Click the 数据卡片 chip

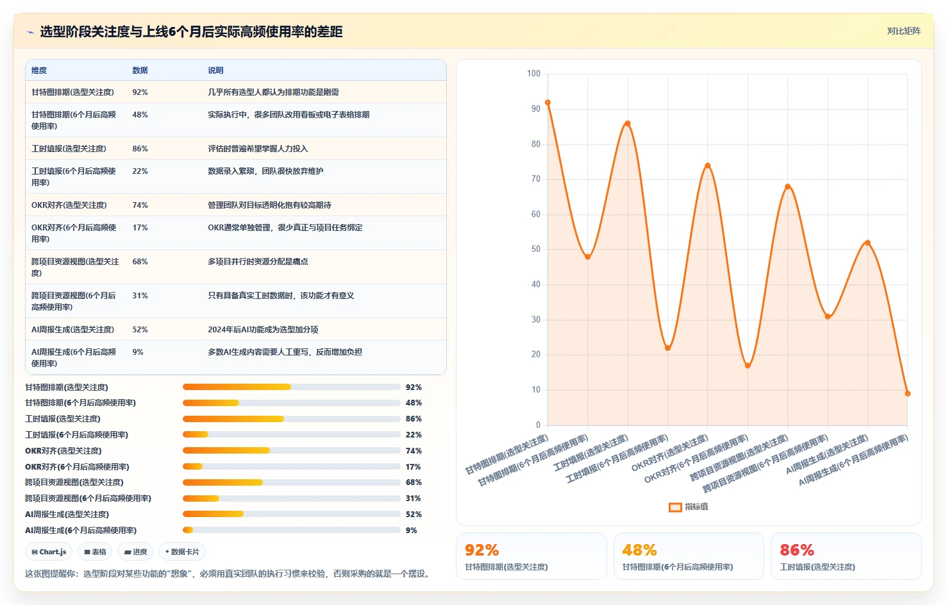click(182, 552)
